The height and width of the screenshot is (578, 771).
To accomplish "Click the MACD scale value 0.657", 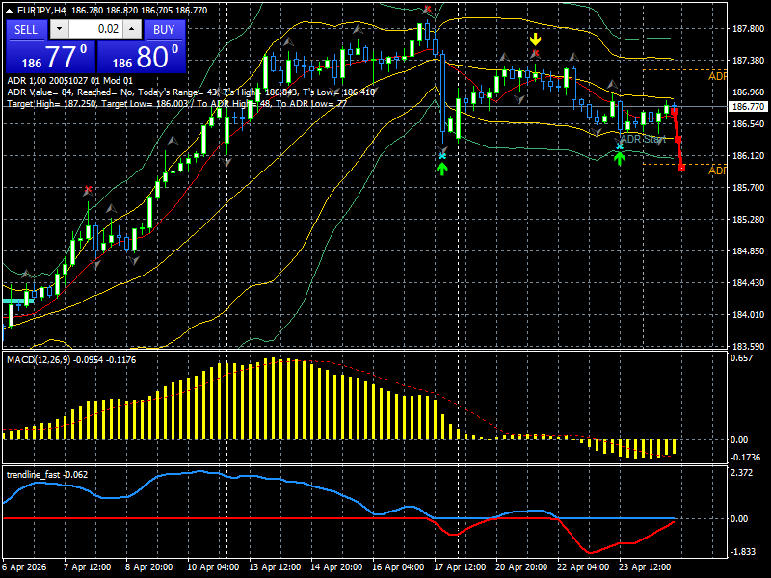I will [741, 357].
